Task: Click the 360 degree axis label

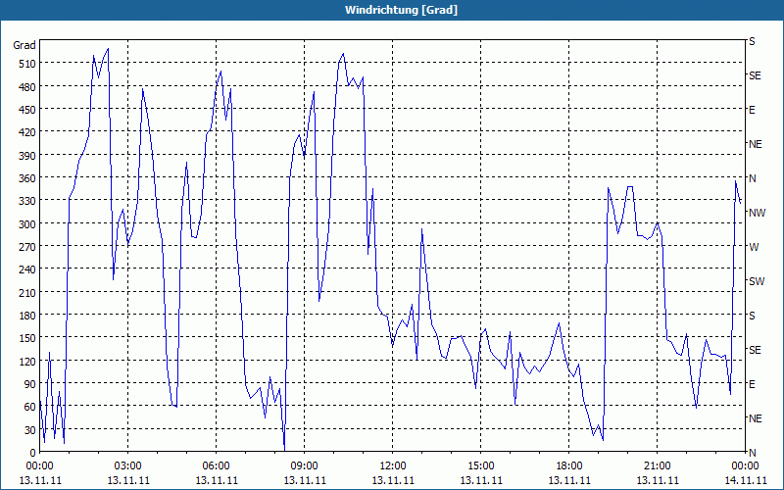Action: 28,178
